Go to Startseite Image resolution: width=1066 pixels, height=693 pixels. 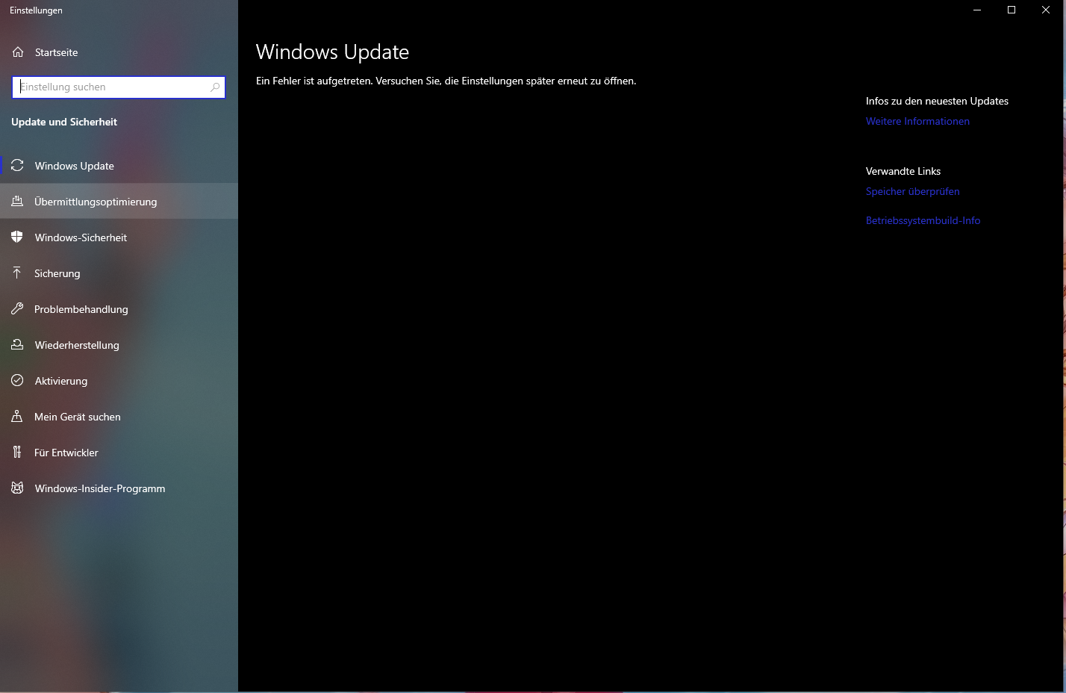119,52
